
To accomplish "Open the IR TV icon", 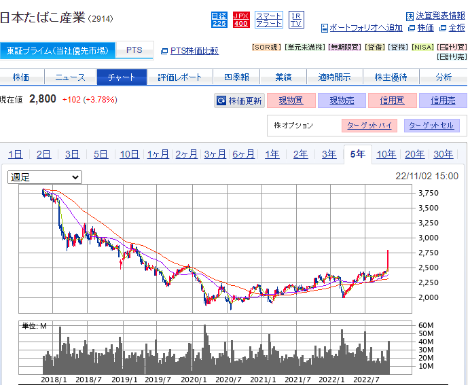I will pos(296,20).
